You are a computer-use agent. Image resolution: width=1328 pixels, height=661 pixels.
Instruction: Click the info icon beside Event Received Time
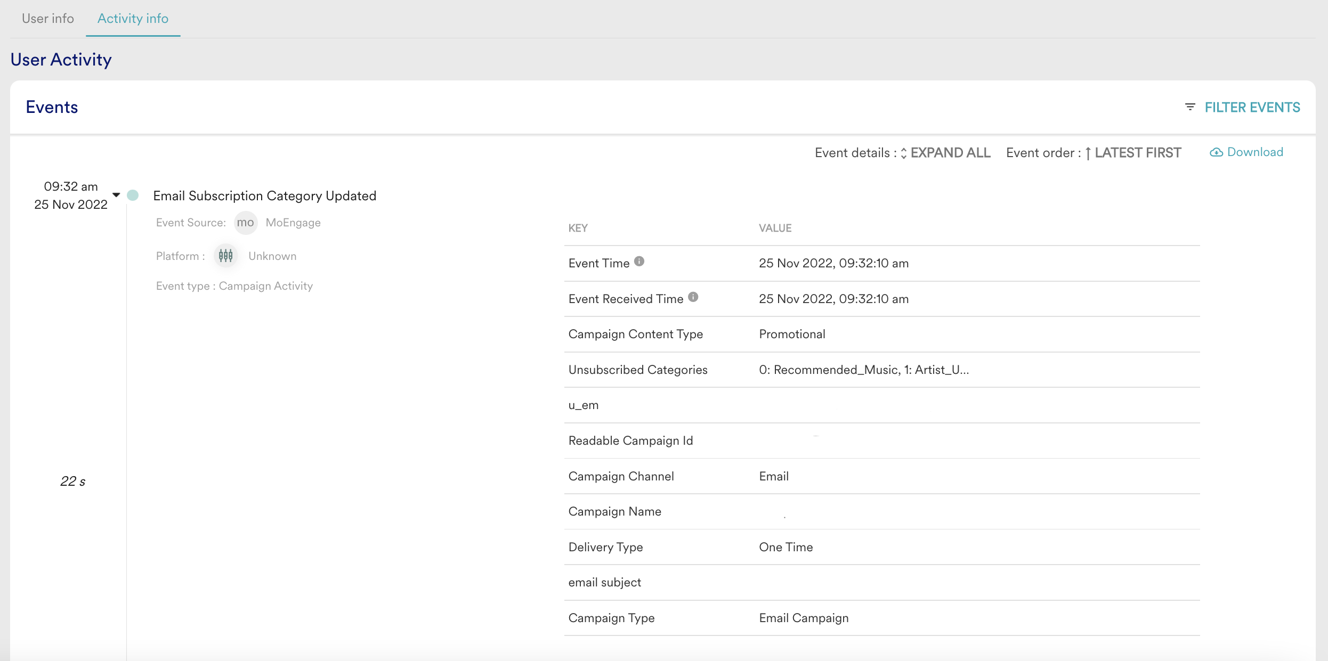693,297
